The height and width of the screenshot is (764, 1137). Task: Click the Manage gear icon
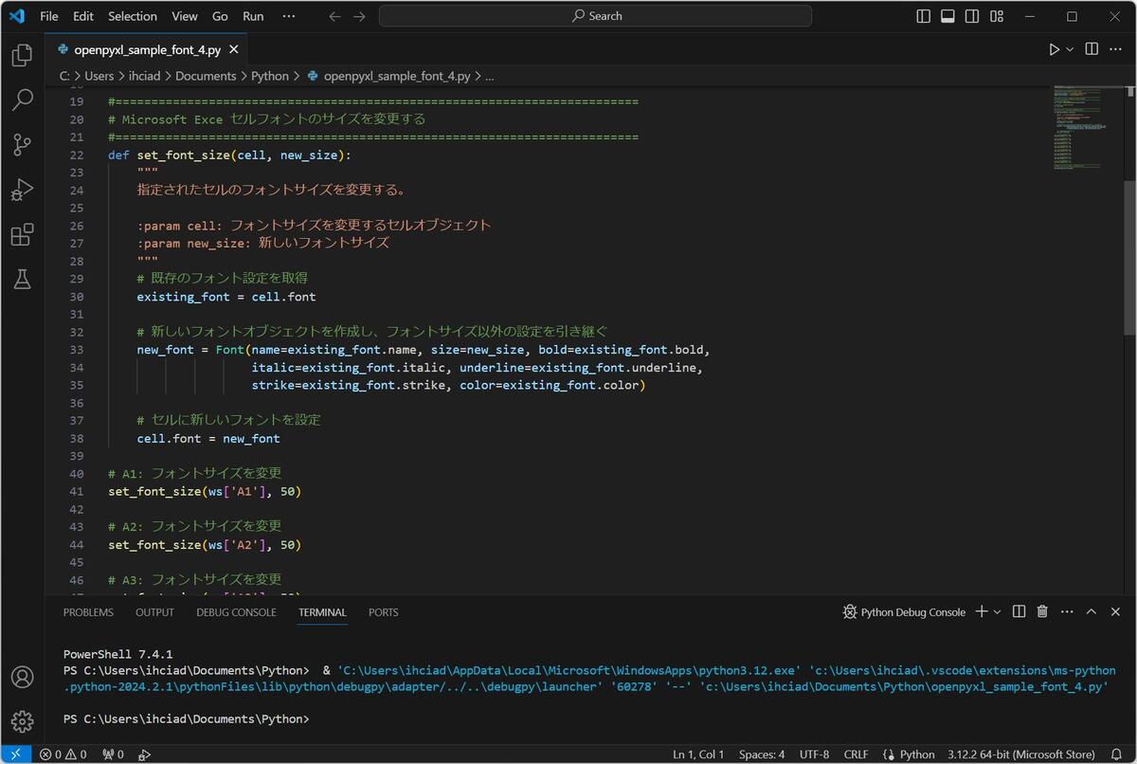coord(22,721)
